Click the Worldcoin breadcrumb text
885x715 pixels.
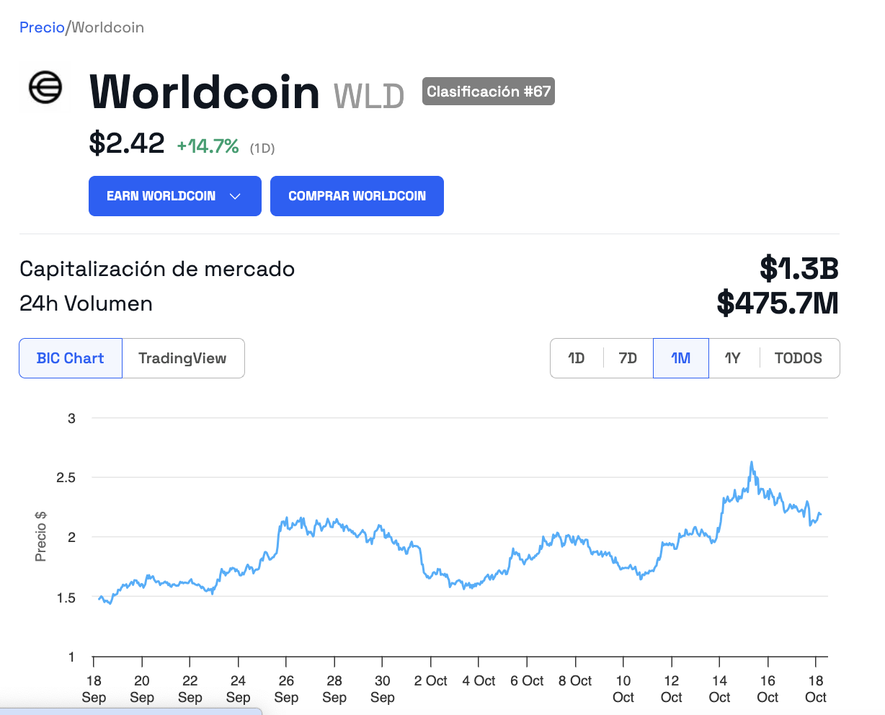[108, 27]
